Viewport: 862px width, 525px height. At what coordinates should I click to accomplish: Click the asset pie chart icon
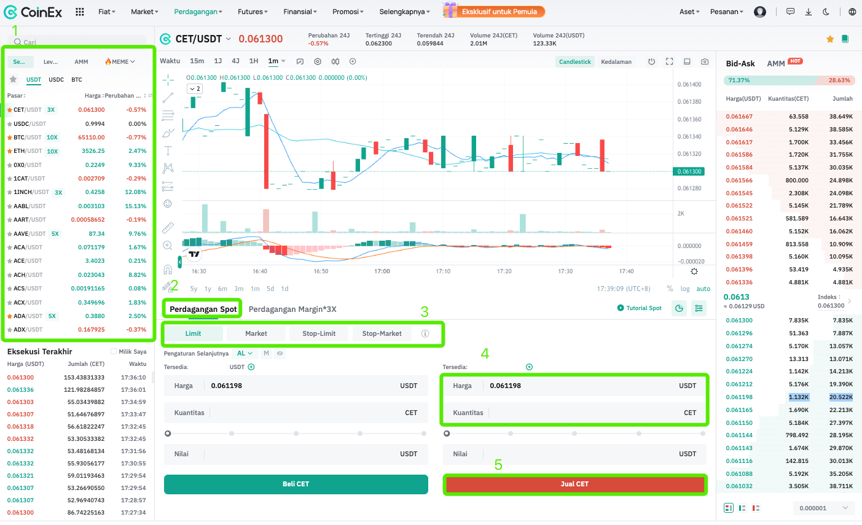(679, 308)
